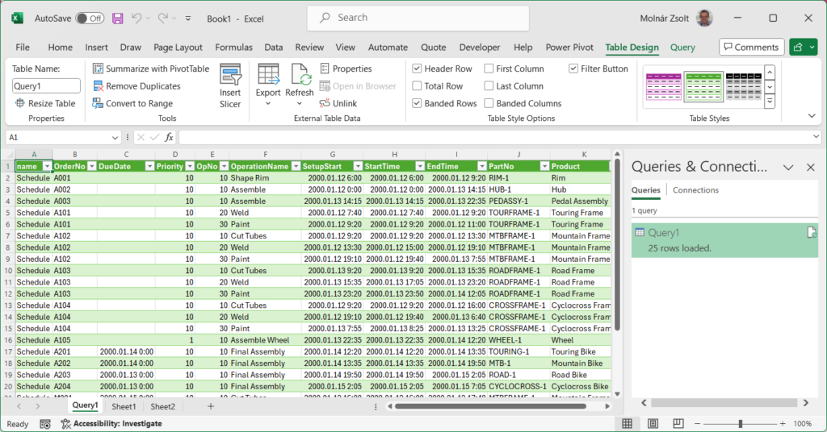
Task: Click the insert function fx icon
Action: (169, 138)
